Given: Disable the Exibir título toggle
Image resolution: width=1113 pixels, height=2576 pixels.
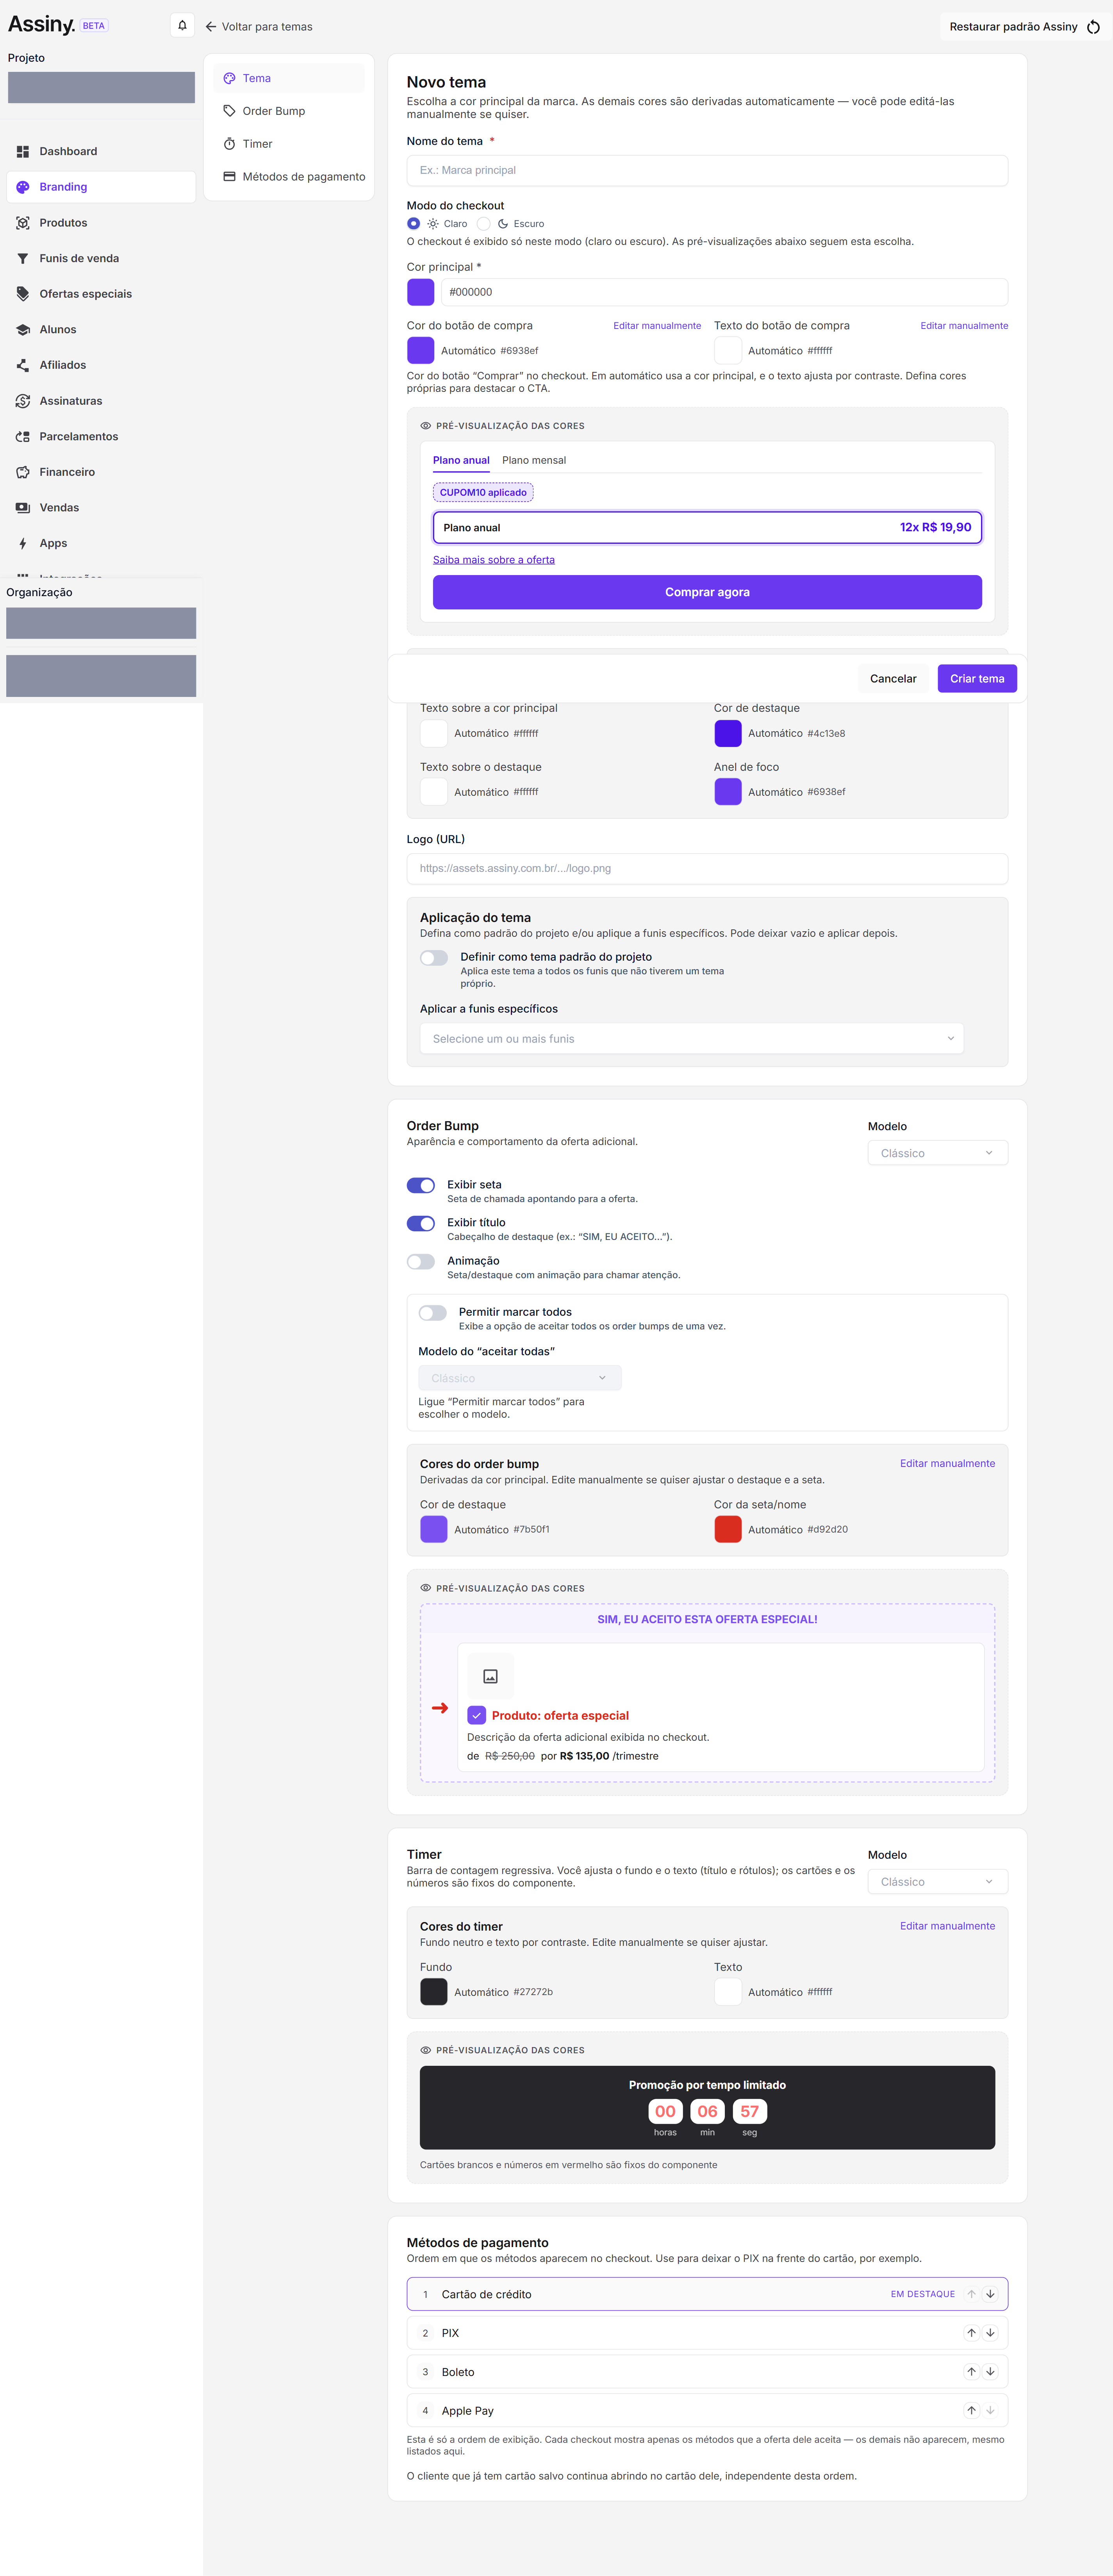Looking at the screenshot, I should click(421, 1223).
